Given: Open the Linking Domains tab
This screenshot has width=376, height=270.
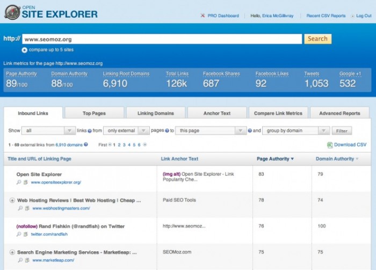Looking at the screenshot, I should [x=156, y=113].
